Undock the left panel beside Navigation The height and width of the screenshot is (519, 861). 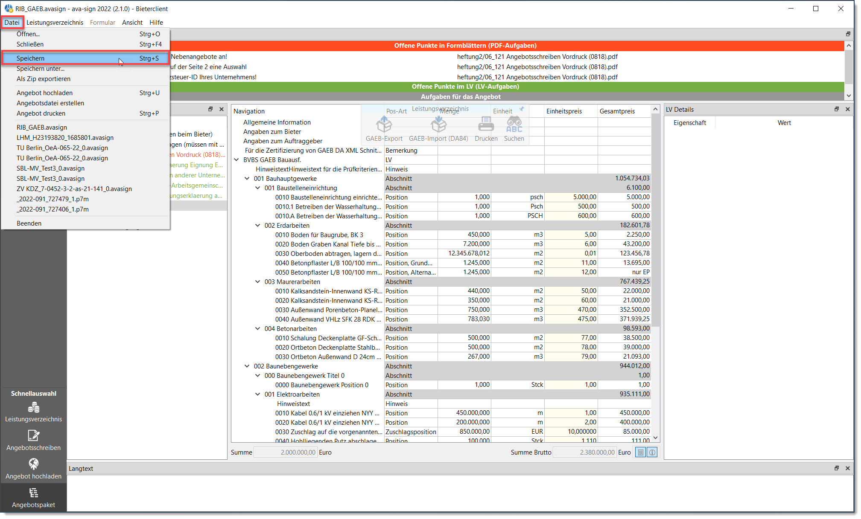point(210,109)
